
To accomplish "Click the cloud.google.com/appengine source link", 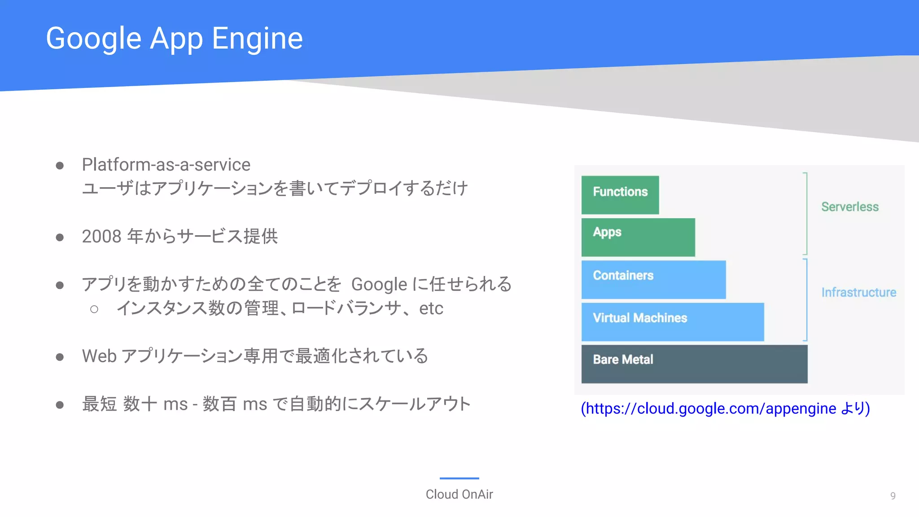I will tap(725, 408).
